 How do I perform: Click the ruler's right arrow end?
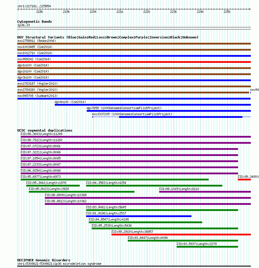(250, 9)
